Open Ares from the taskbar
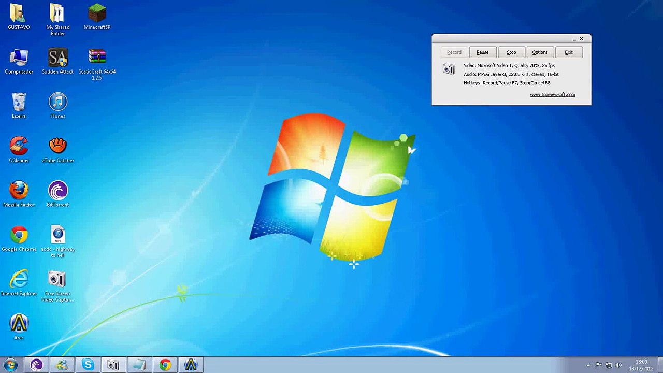The image size is (663, 373). pyautogui.click(x=191, y=365)
